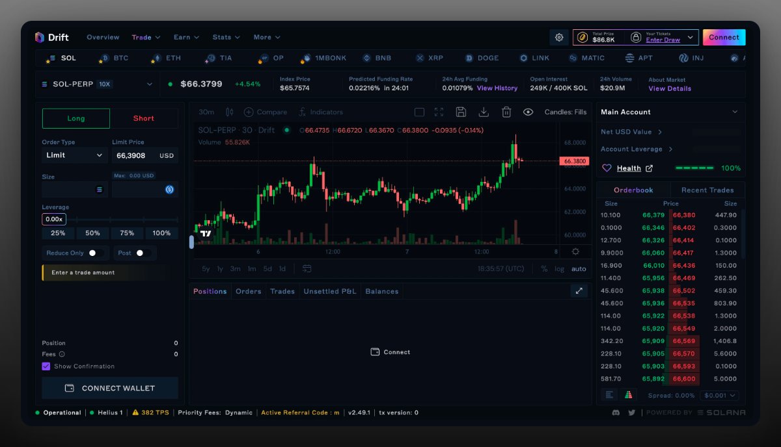Click View History funding link

tap(497, 88)
